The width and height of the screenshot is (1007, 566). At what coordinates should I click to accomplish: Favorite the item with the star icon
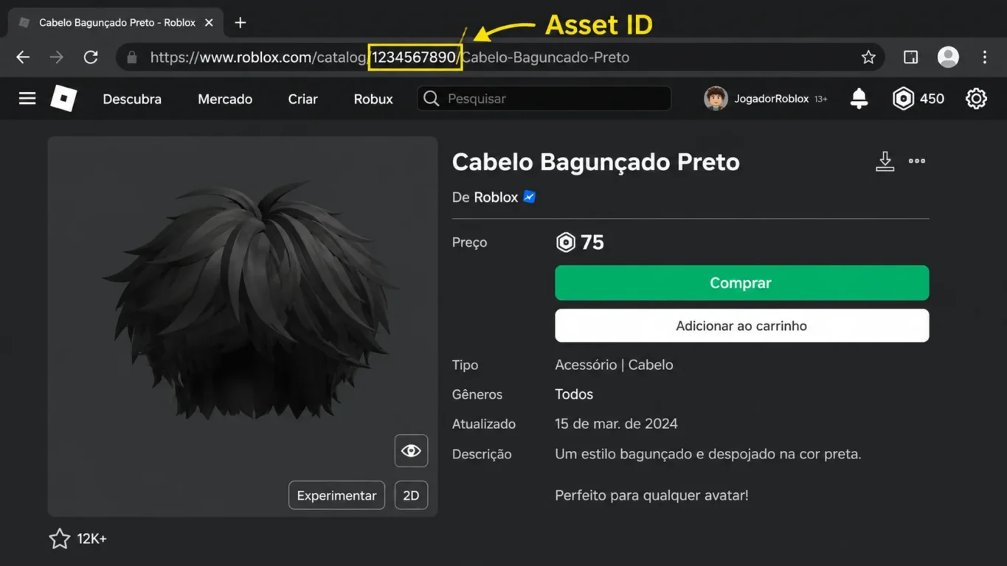[x=60, y=539]
